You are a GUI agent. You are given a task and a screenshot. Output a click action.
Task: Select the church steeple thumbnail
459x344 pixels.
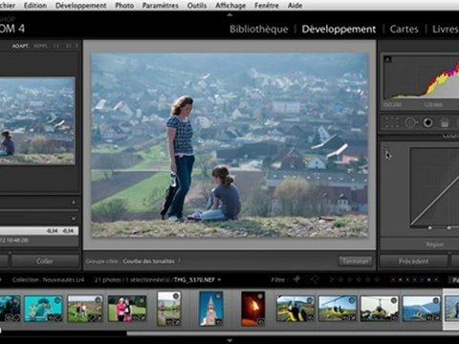point(210,309)
